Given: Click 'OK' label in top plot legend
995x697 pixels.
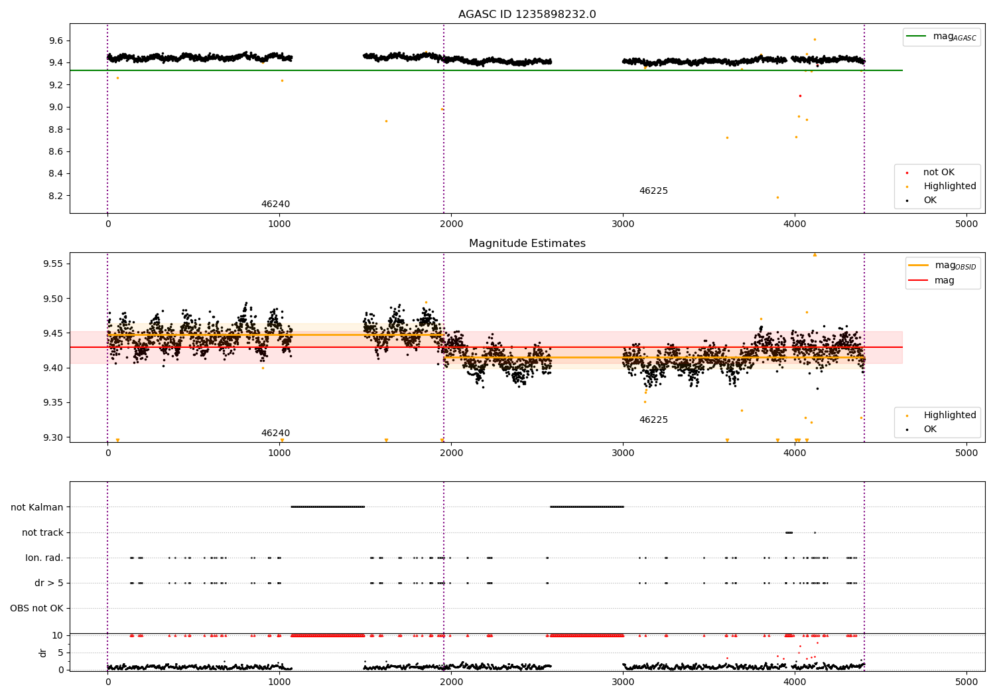Looking at the screenshot, I should click(930, 200).
